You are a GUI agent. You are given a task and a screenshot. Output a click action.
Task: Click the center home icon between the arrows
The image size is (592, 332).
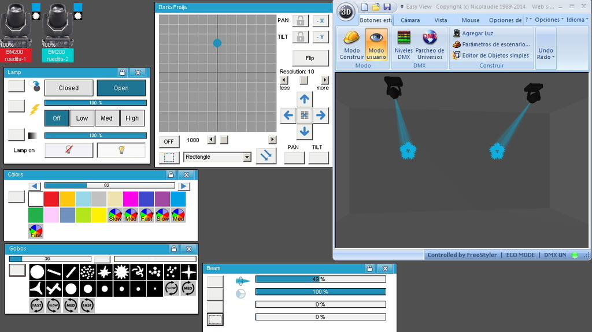point(304,115)
